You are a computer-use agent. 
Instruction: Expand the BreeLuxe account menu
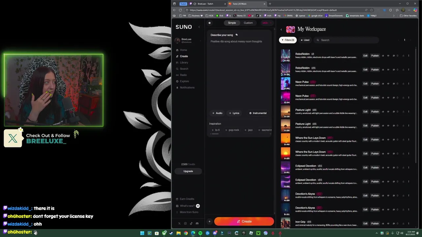pos(189,40)
